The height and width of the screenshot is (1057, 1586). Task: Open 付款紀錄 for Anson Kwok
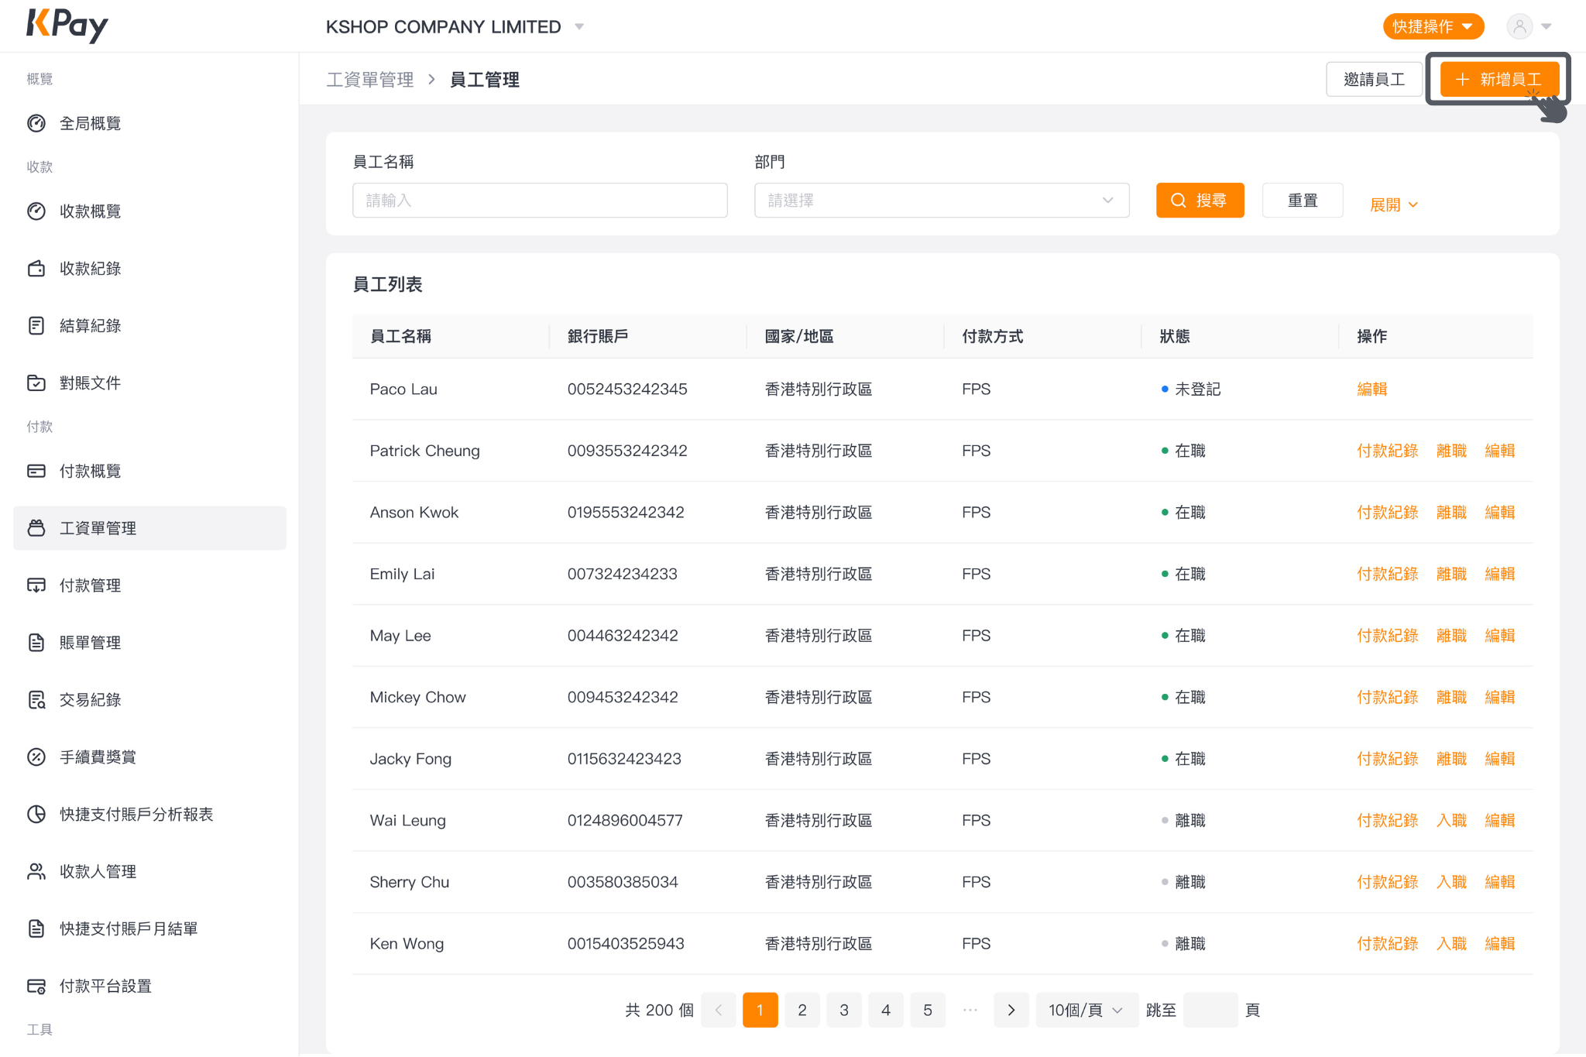pos(1388,512)
